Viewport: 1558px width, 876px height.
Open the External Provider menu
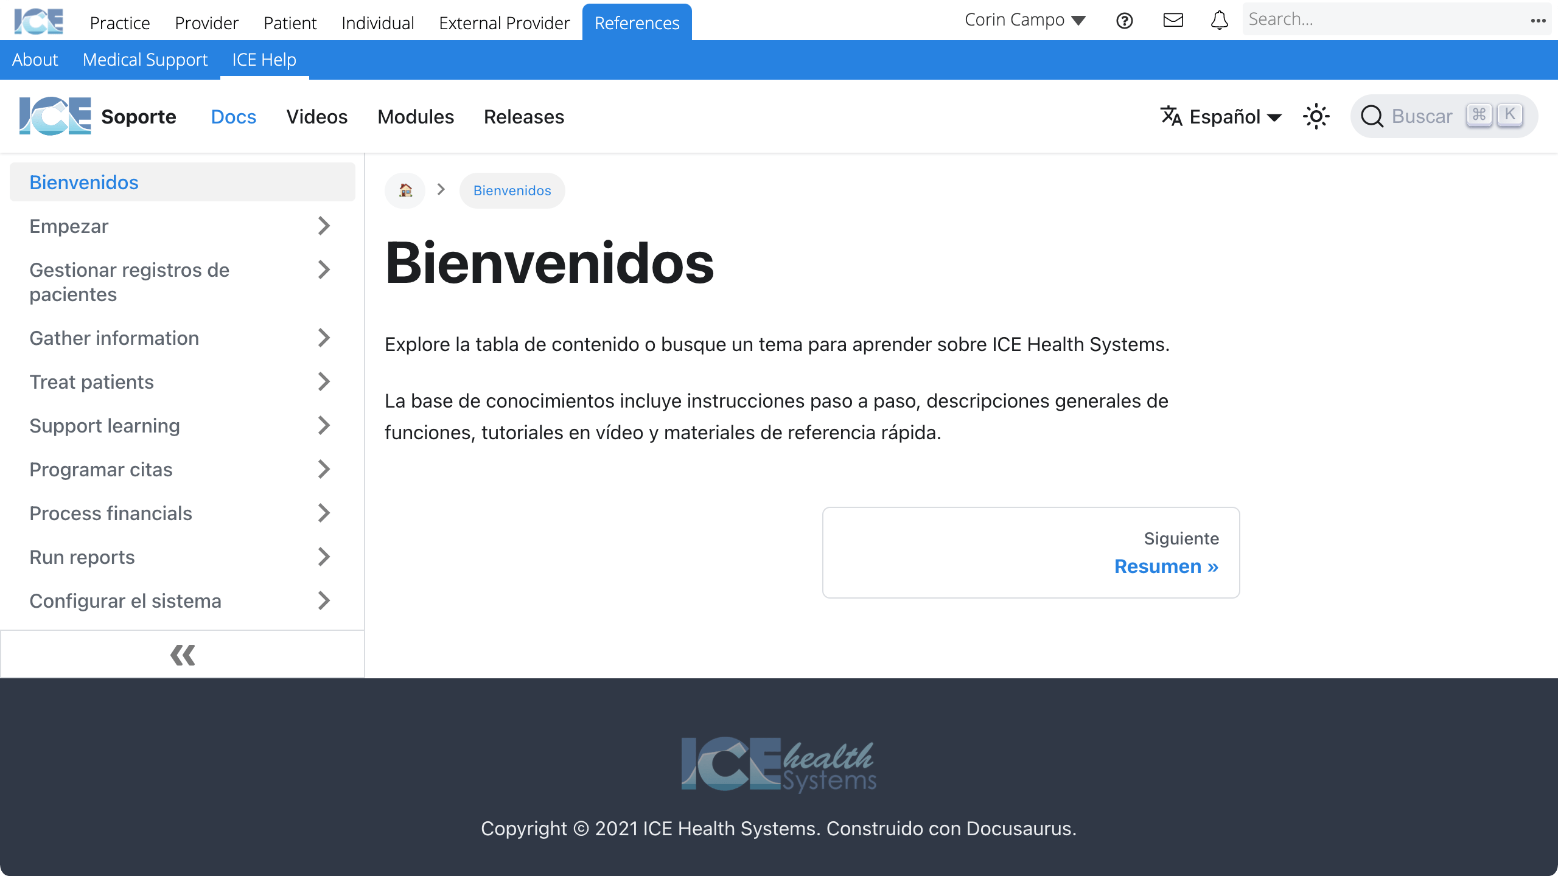[x=504, y=23]
